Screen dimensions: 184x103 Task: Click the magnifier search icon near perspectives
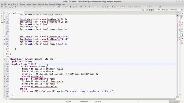click(143, 10)
